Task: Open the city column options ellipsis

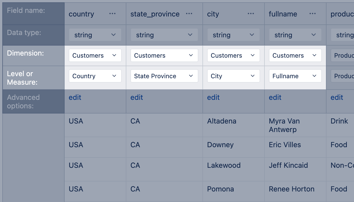Action: coord(251,14)
